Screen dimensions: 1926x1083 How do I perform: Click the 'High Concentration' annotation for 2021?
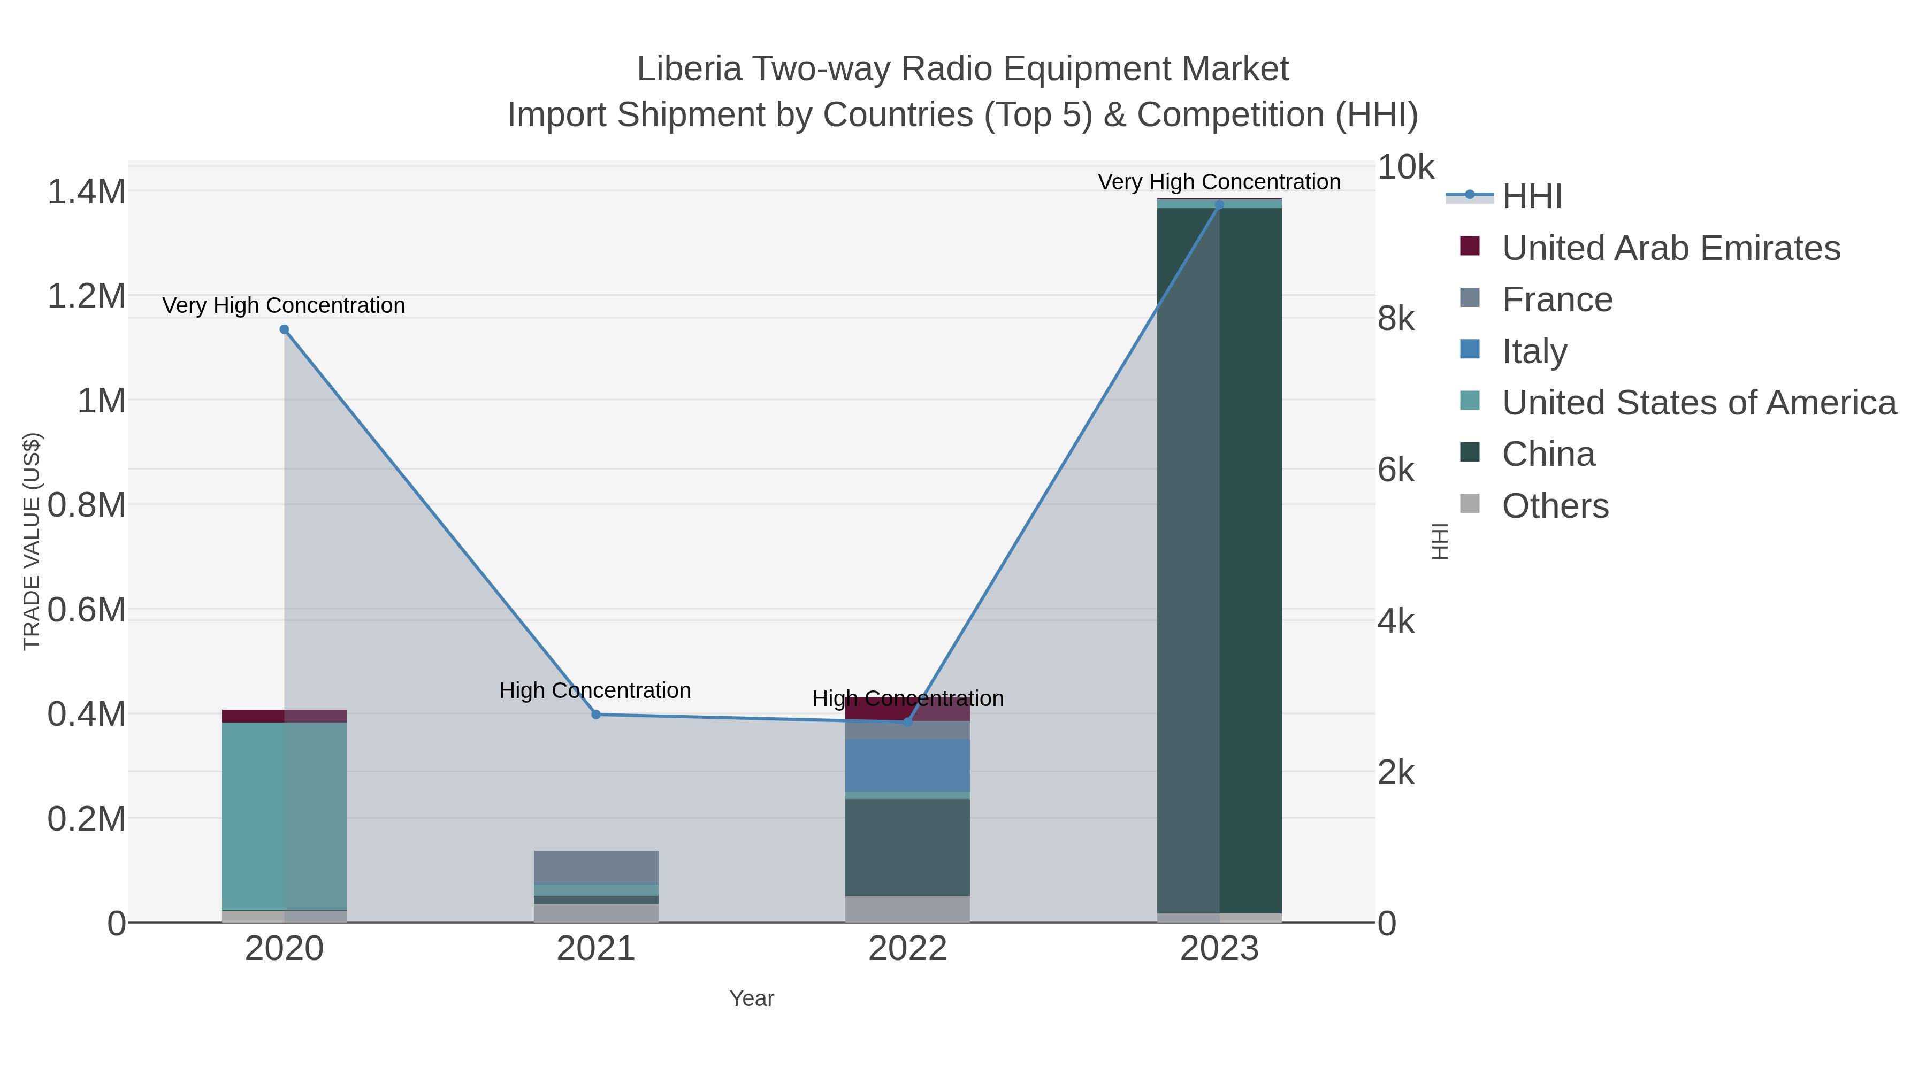pos(595,690)
